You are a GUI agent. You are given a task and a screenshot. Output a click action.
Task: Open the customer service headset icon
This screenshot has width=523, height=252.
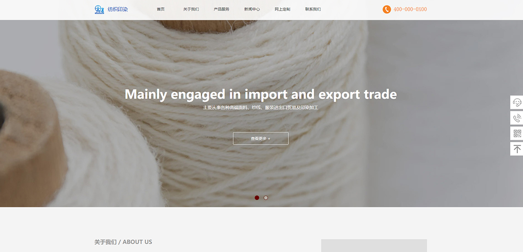(517, 102)
